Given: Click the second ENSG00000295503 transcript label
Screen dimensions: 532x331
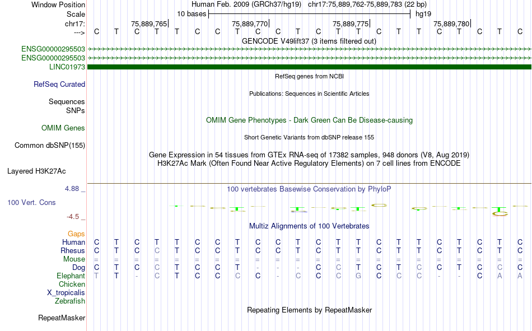Looking at the screenshot, I should pyautogui.click(x=53, y=58).
